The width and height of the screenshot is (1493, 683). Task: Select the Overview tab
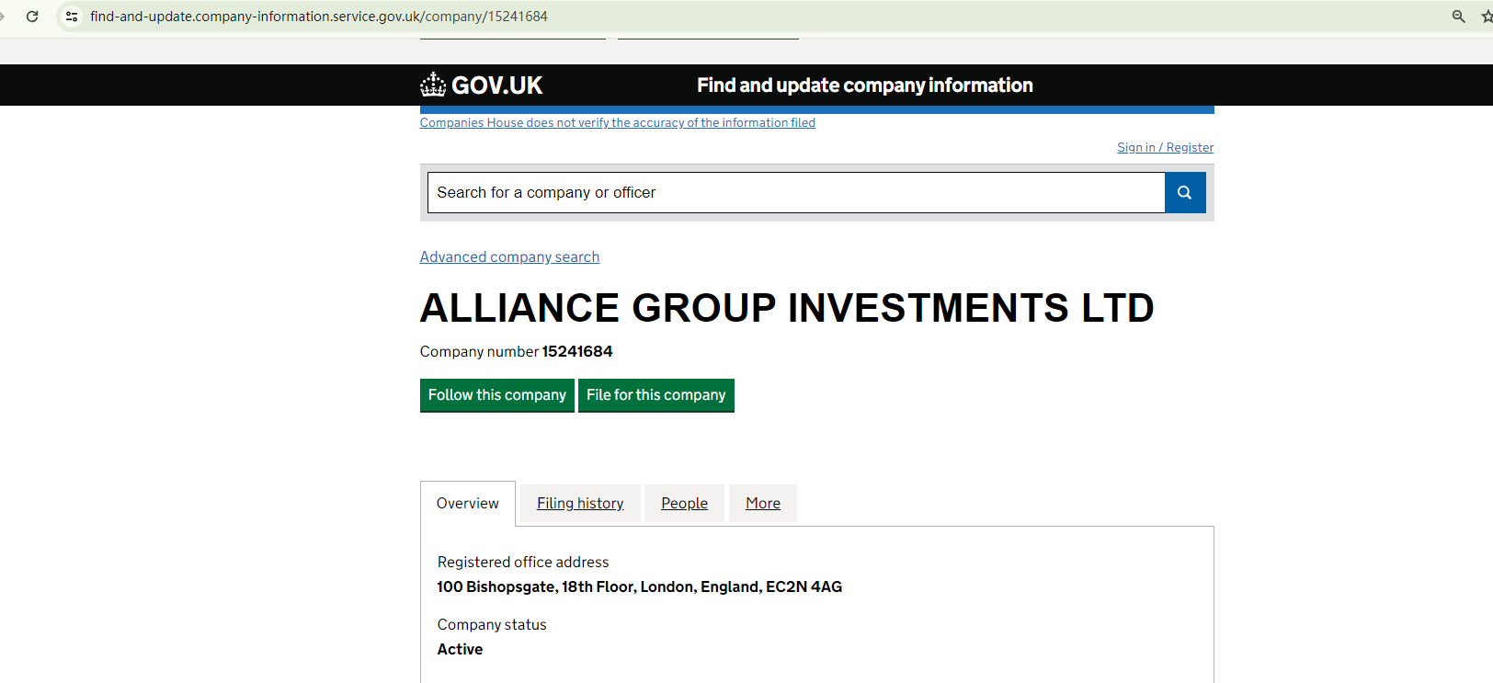pyautogui.click(x=467, y=504)
